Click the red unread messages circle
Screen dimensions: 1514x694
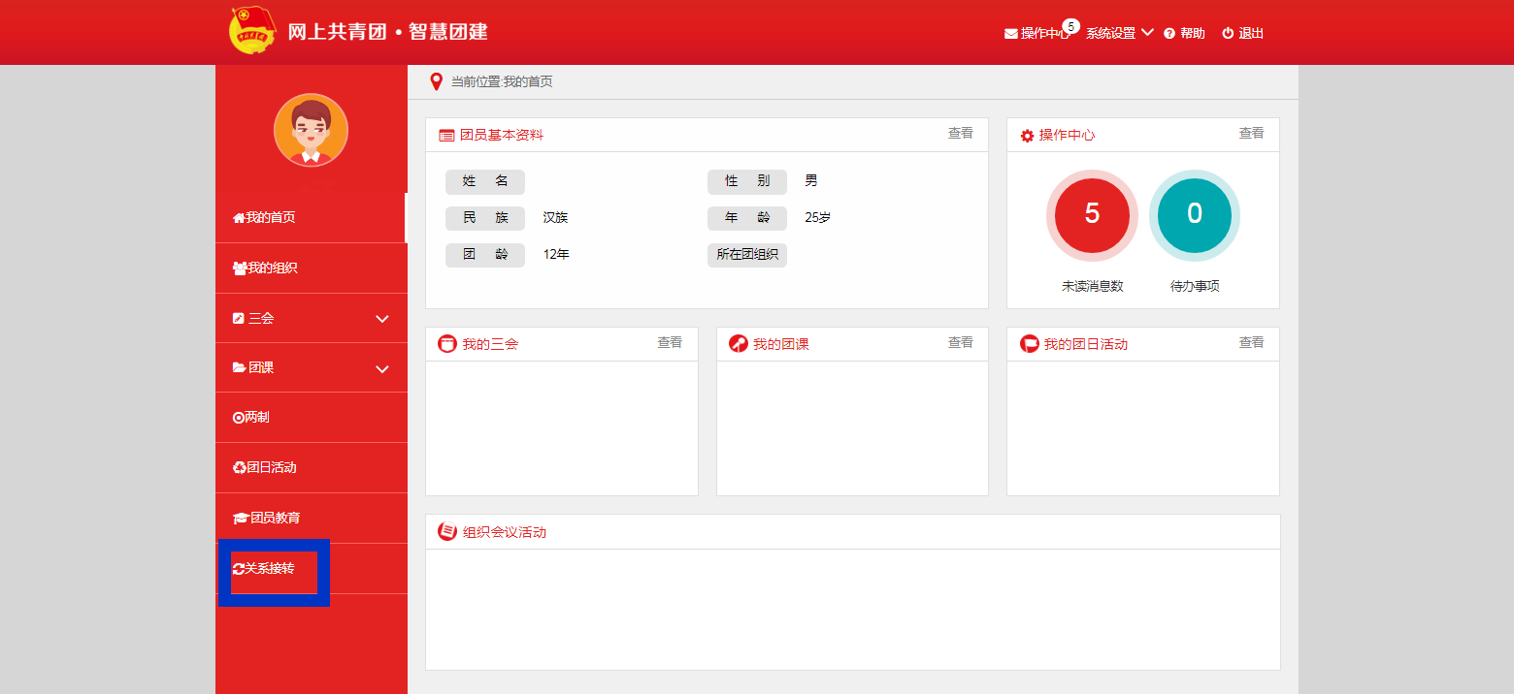click(x=1092, y=215)
